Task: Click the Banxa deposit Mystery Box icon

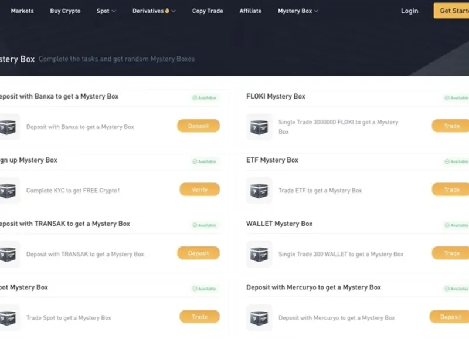Action: pyautogui.click(x=8, y=127)
